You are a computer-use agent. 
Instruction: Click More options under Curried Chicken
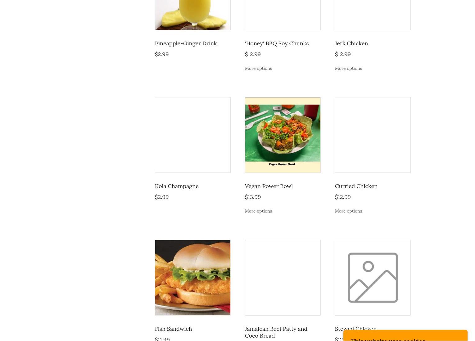(x=348, y=211)
